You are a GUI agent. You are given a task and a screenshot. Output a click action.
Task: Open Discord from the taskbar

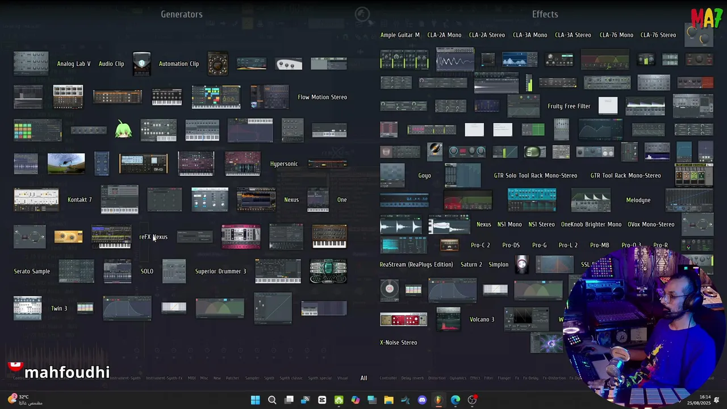click(x=422, y=400)
